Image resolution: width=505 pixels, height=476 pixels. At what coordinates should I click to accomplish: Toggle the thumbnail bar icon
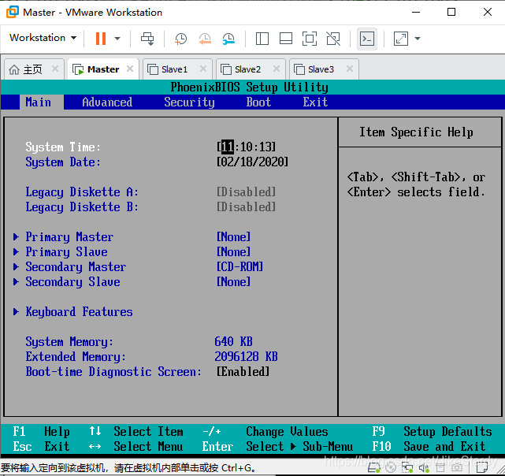pos(286,39)
